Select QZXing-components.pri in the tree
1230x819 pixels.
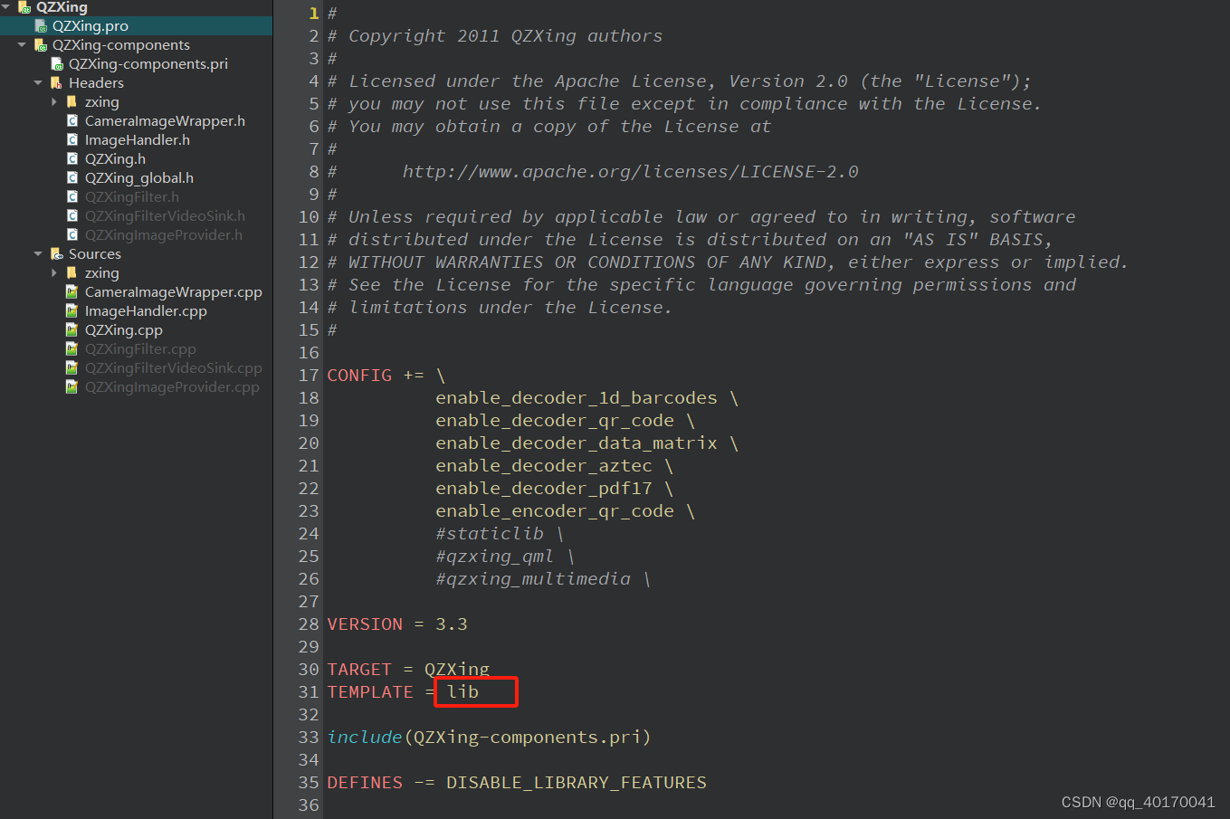(148, 64)
